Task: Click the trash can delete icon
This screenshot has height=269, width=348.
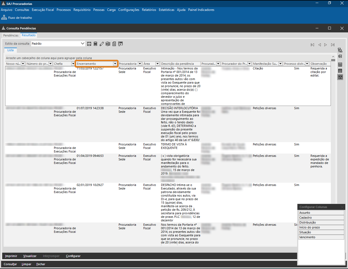Action: point(95,44)
